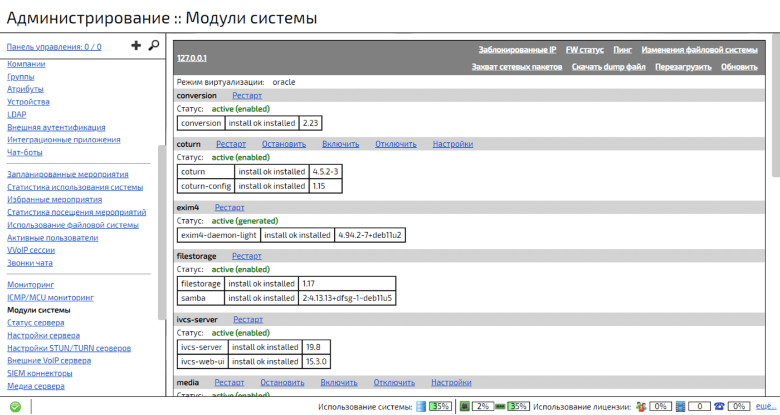Click the plus icon beside Панель управления
The image size is (780, 415).
[x=136, y=46]
